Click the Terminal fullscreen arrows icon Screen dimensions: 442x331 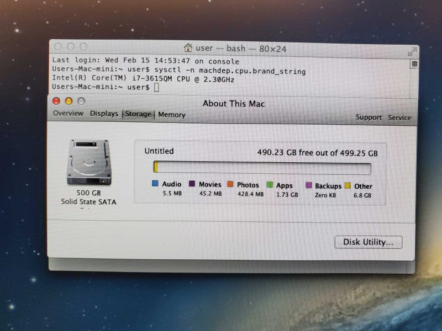[x=412, y=52]
